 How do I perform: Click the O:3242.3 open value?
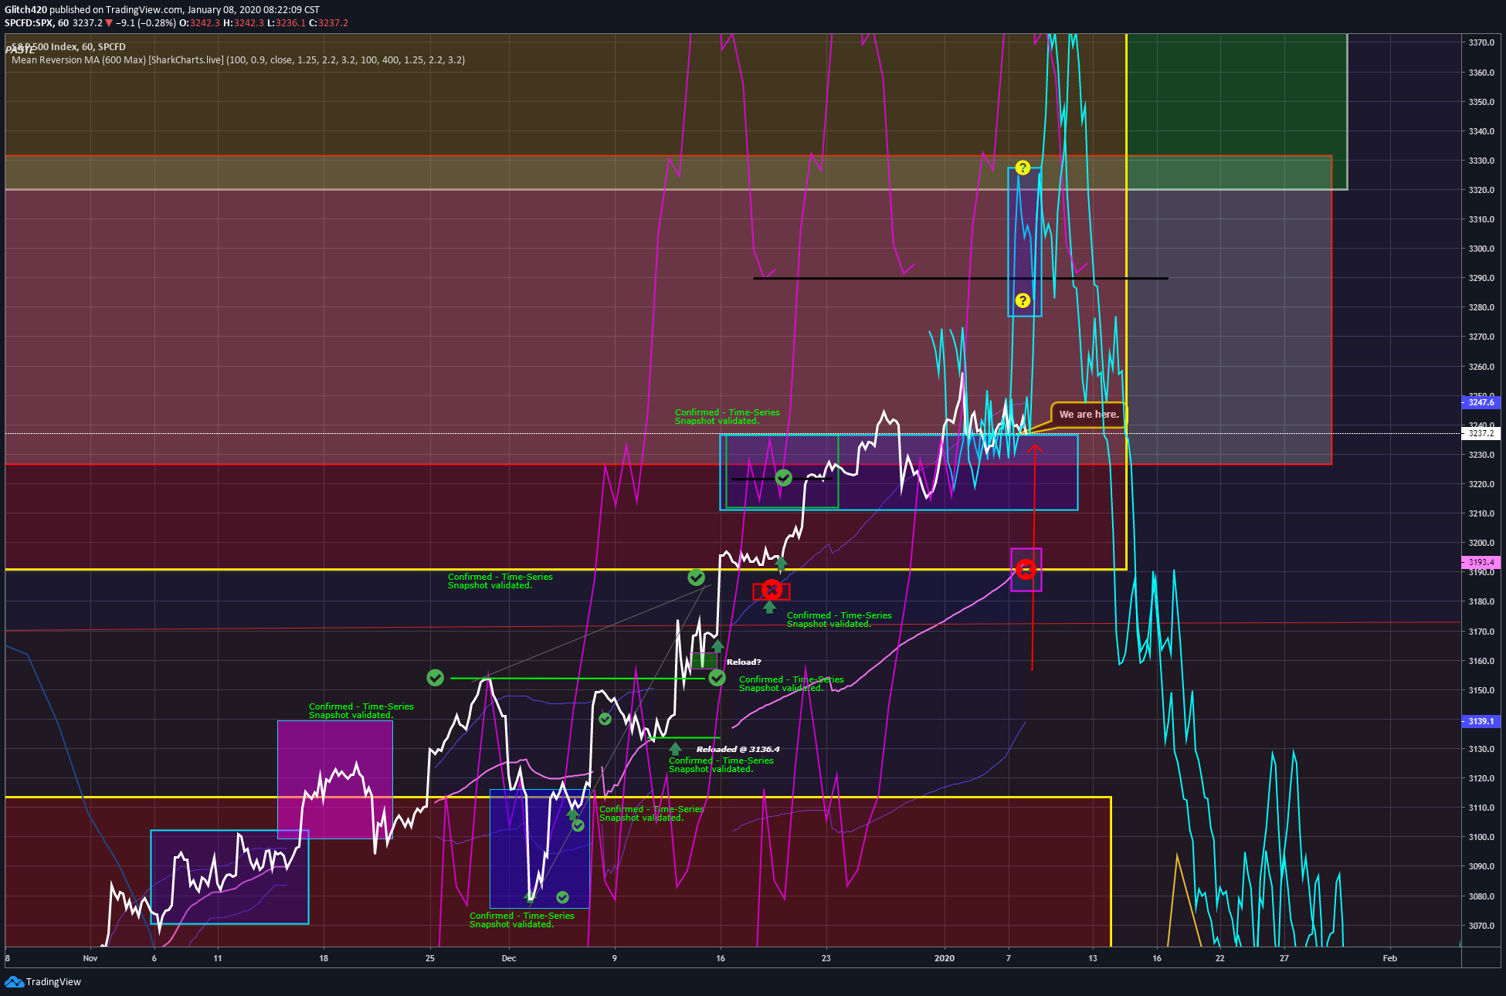point(200,23)
